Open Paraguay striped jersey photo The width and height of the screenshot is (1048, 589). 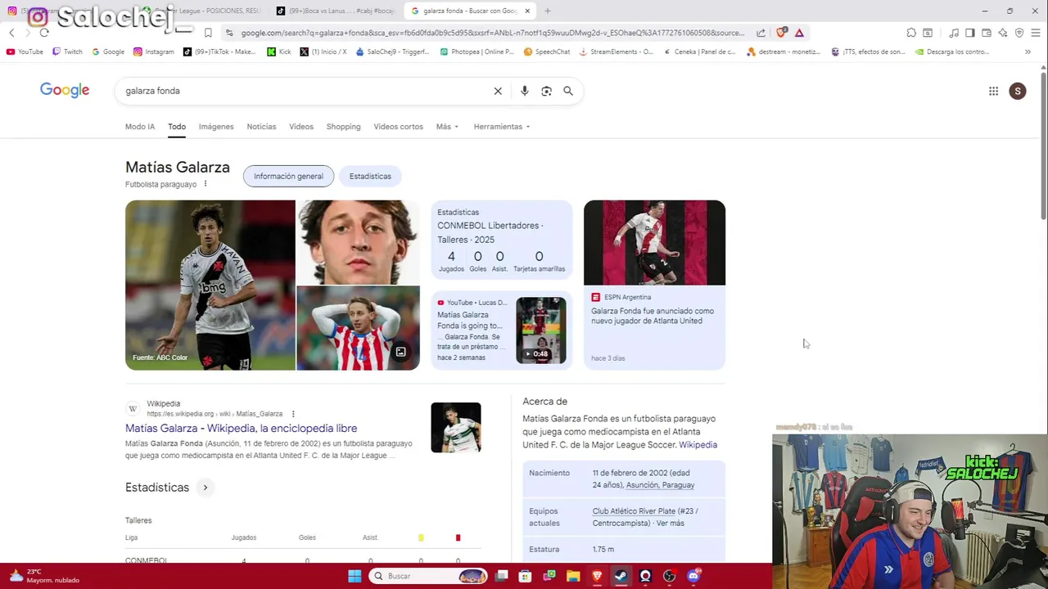[358, 328]
